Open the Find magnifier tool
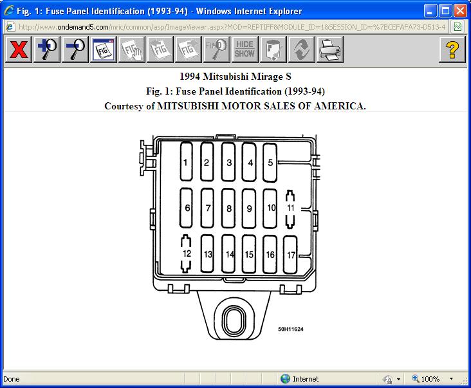Viewport: 471px width, 388px height. click(217, 50)
